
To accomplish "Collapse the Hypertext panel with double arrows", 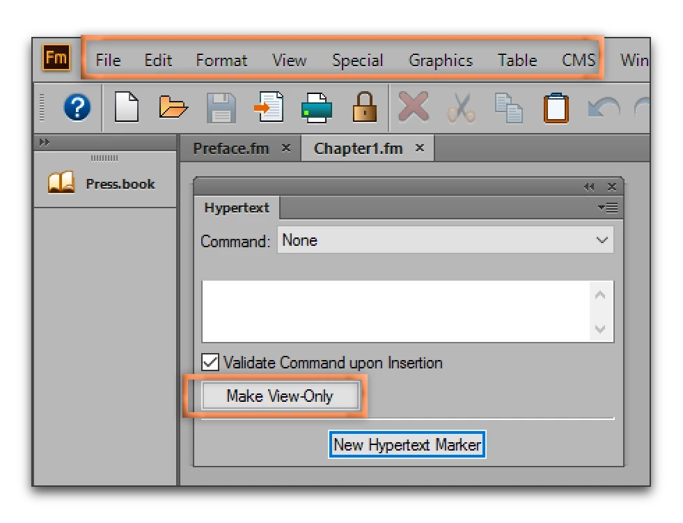I will [x=589, y=187].
